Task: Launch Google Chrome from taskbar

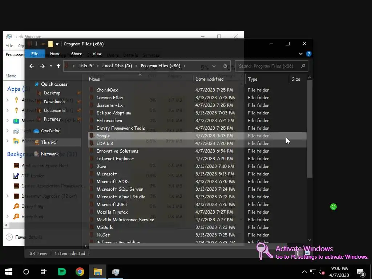Action: (80, 272)
